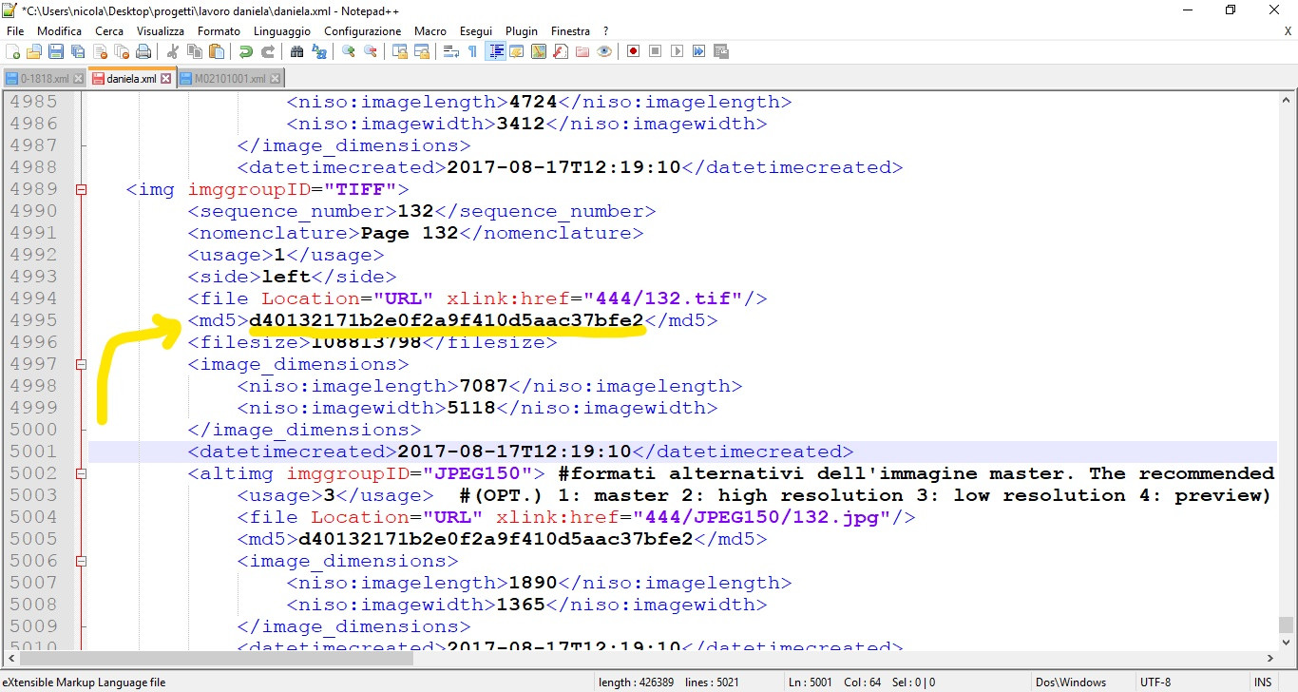This screenshot has width=1298, height=692.
Task: Open Folder as Workspace icon
Action: pos(582,51)
